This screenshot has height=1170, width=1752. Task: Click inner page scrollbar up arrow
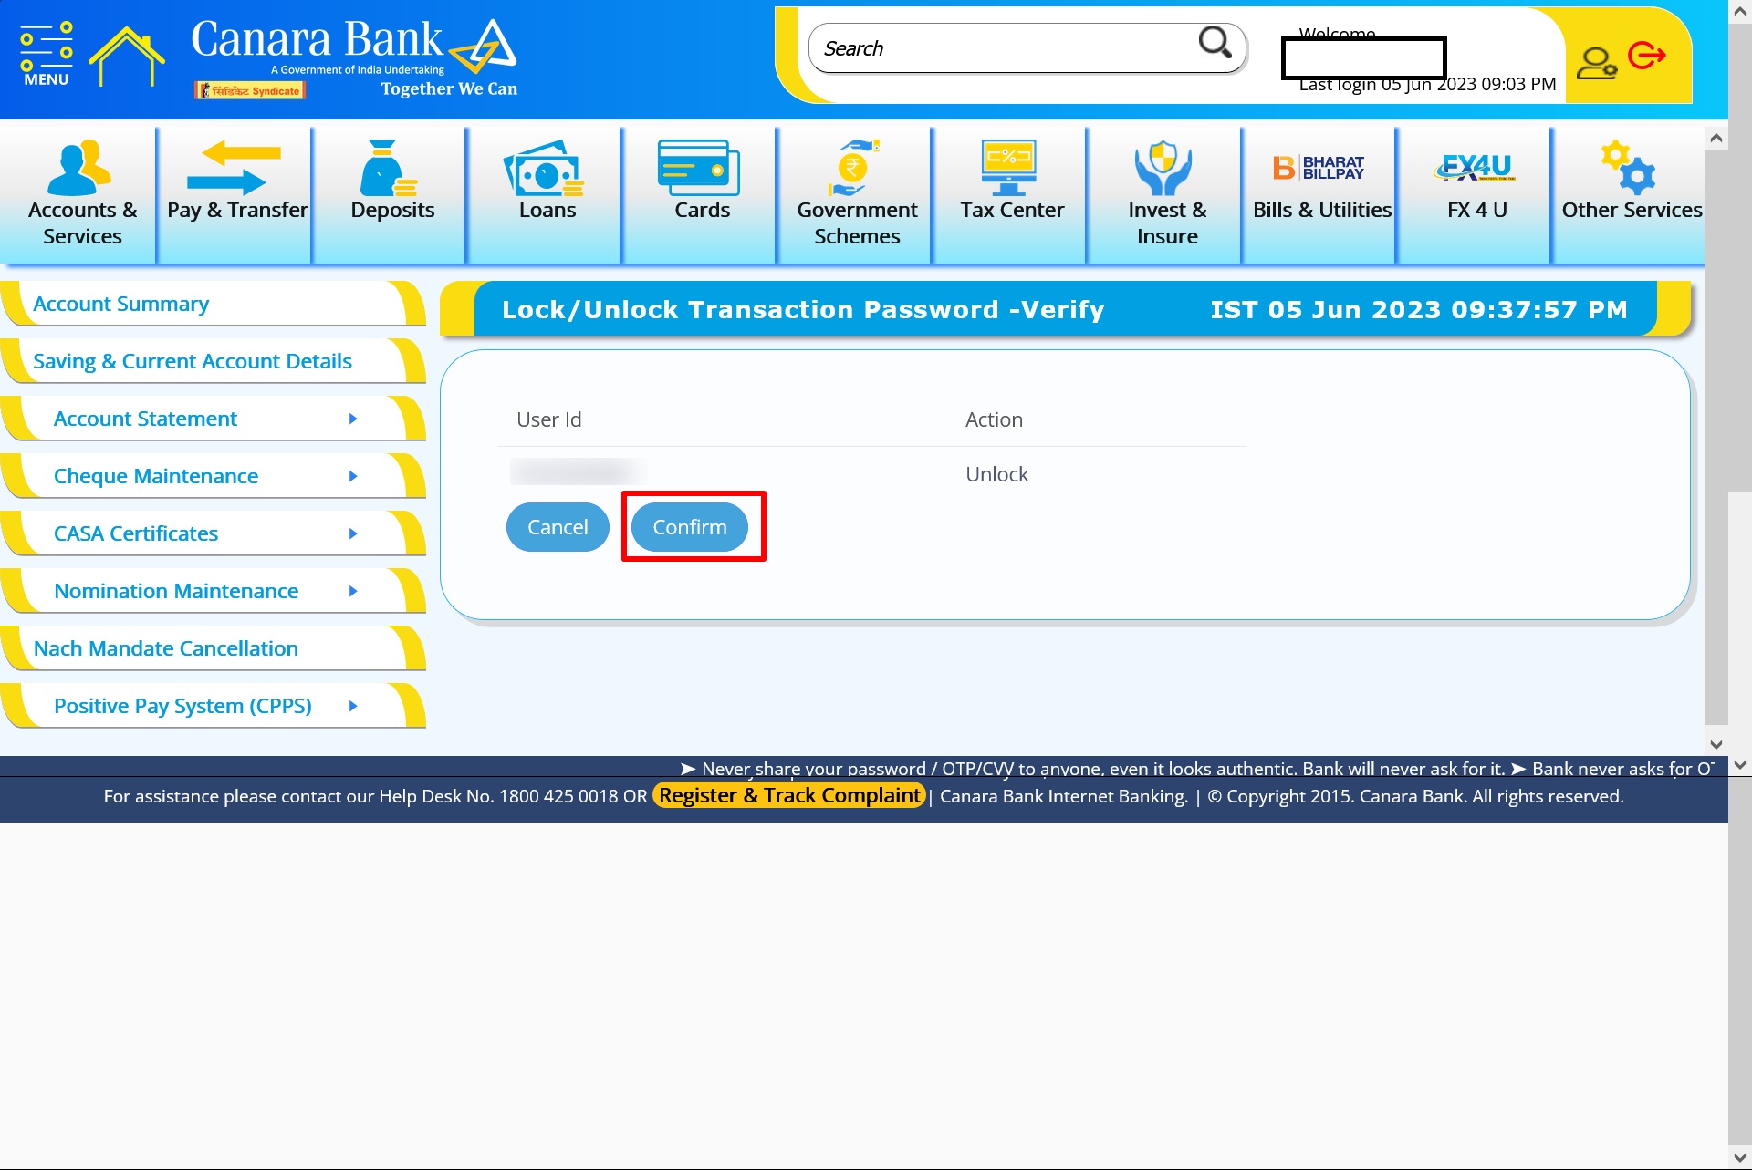pyautogui.click(x=1715, y=138)
